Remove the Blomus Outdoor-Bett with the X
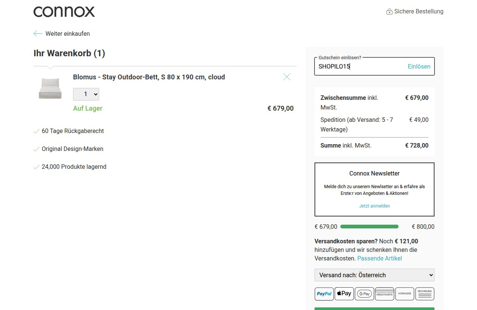The width and height of the screenshot is (477, 310). tap(287, 77)
